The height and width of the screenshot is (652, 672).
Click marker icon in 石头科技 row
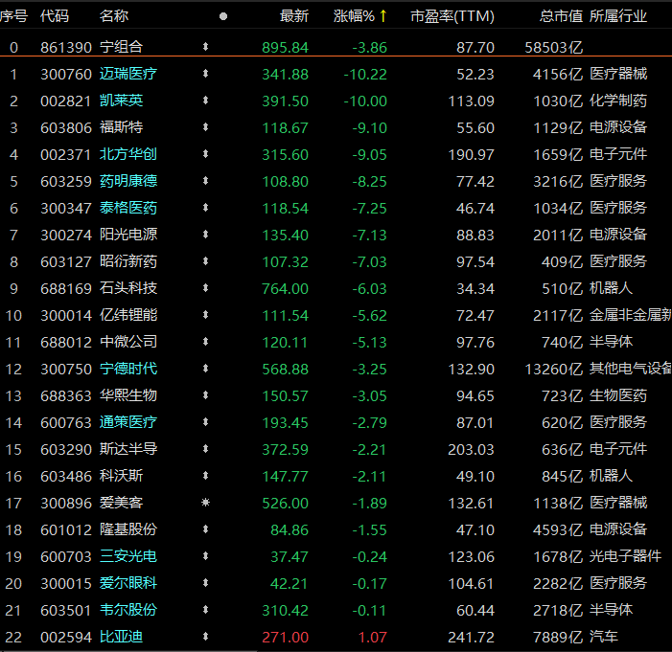click(x=206, y=288)
